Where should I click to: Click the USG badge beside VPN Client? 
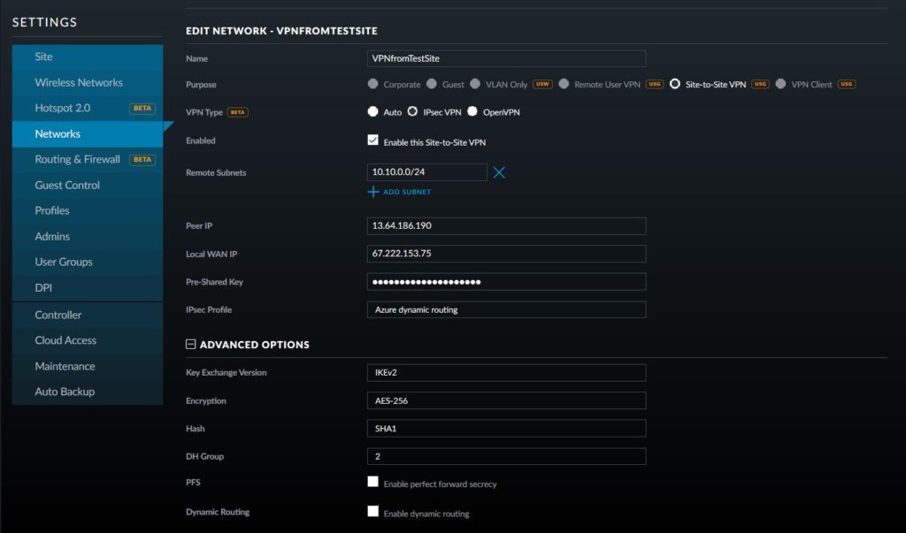pyautogui.click(x=846, y=84)
